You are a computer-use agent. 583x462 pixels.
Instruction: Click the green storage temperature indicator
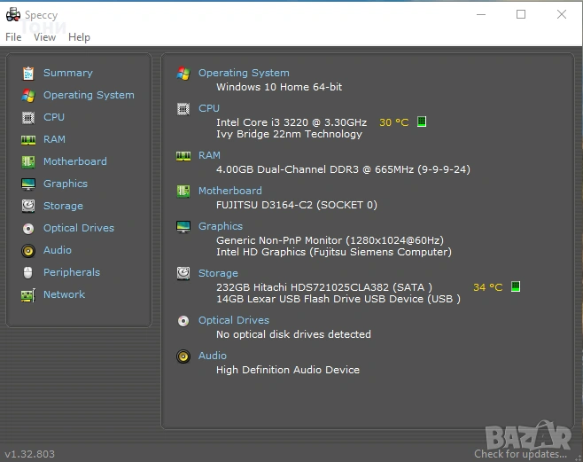[516, 286]
